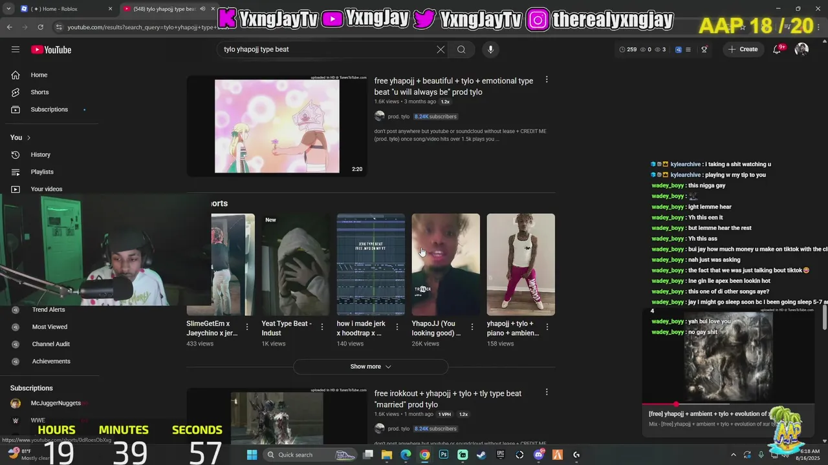Open the Yeat Type Beat short thumbnail
Screen dimensions: 828x465
[296, 265]
